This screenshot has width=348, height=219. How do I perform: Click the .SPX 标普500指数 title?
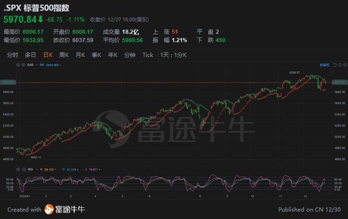35,8
